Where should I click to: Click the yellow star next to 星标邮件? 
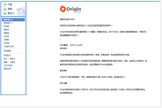12,23
